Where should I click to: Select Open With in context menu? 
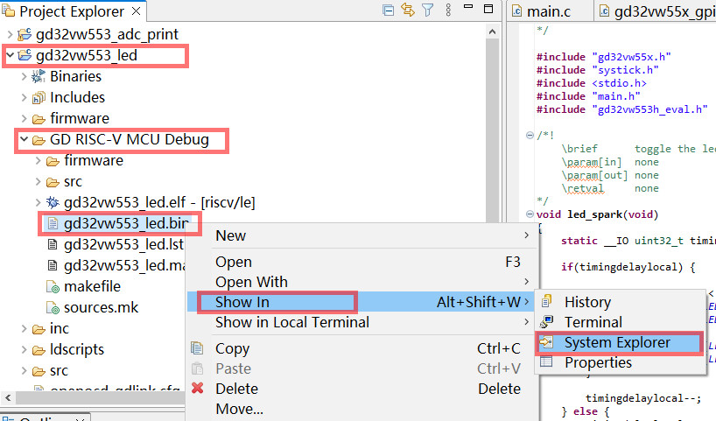pos(251,282)
